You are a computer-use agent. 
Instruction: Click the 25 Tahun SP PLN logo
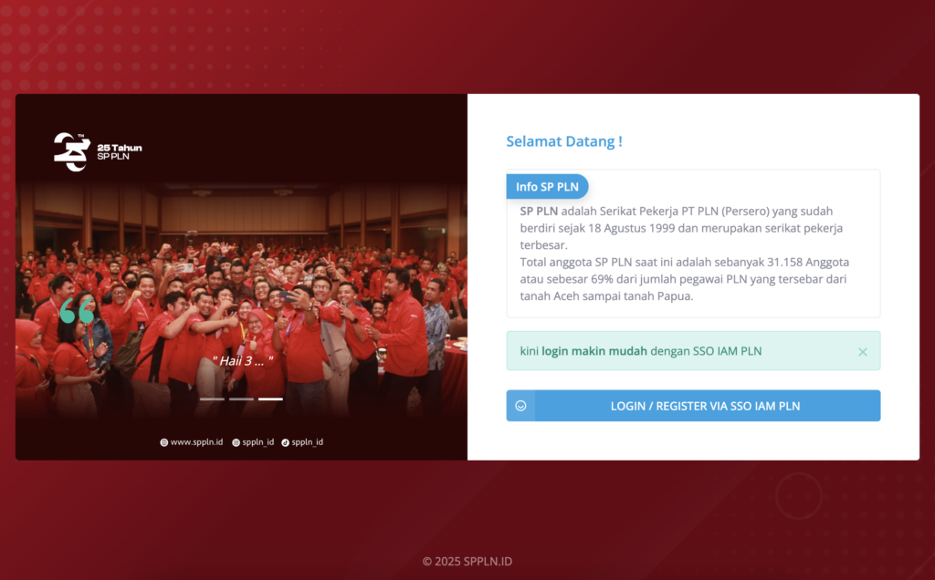point(98,152)
